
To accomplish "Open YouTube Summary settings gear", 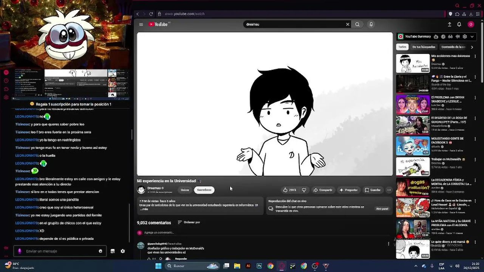I will (465, 37).
